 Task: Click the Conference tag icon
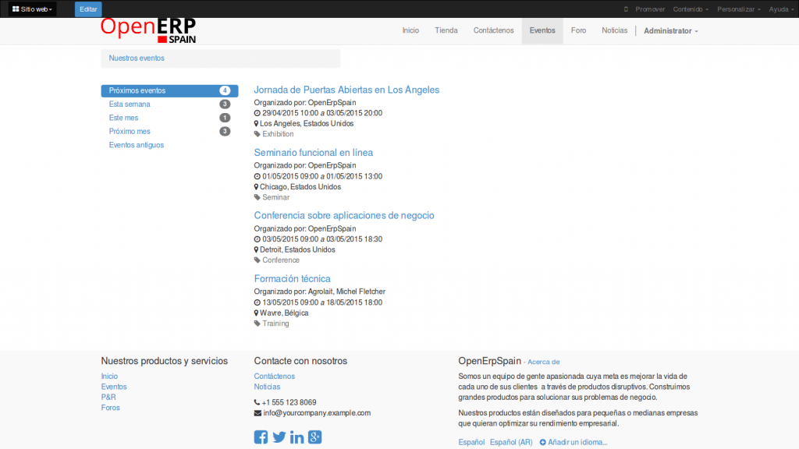click(257, 260)
